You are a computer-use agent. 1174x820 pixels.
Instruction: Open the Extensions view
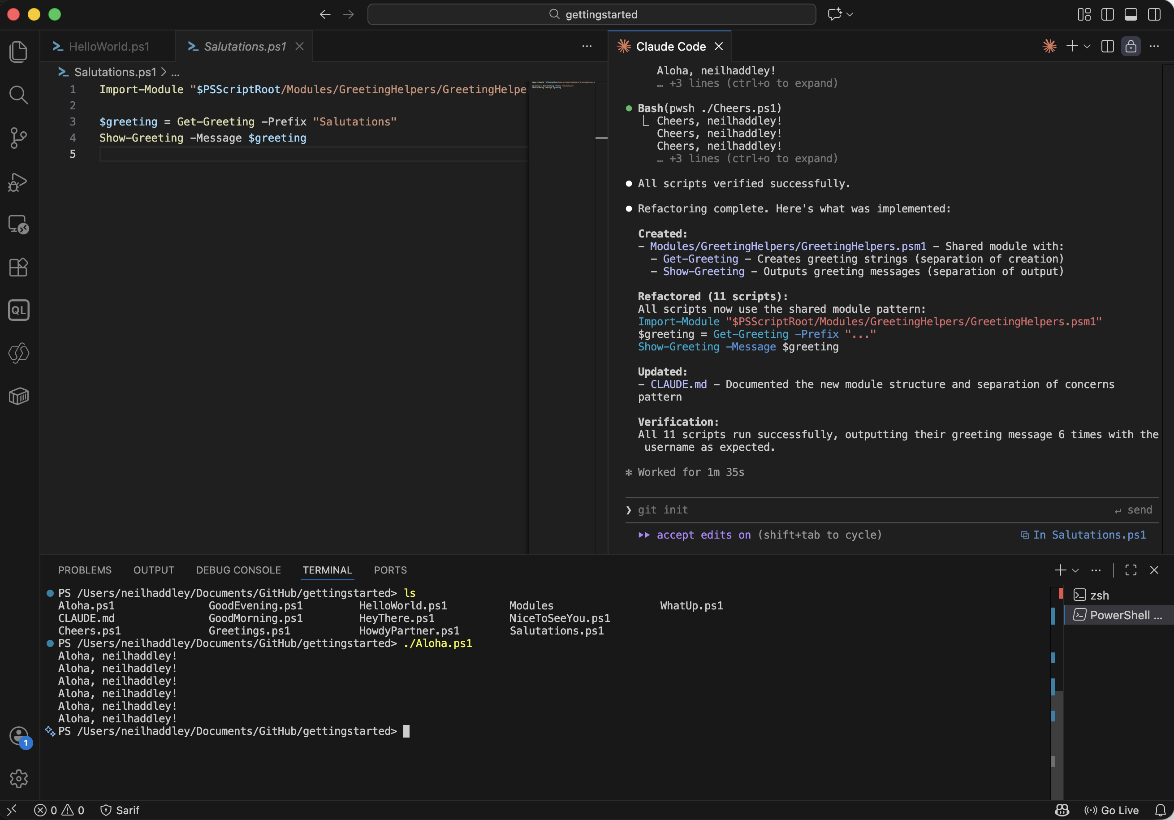click(18, 268)
